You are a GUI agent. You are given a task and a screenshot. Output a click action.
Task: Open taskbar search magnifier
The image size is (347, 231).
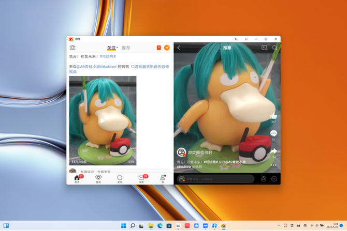pos(133,226)
